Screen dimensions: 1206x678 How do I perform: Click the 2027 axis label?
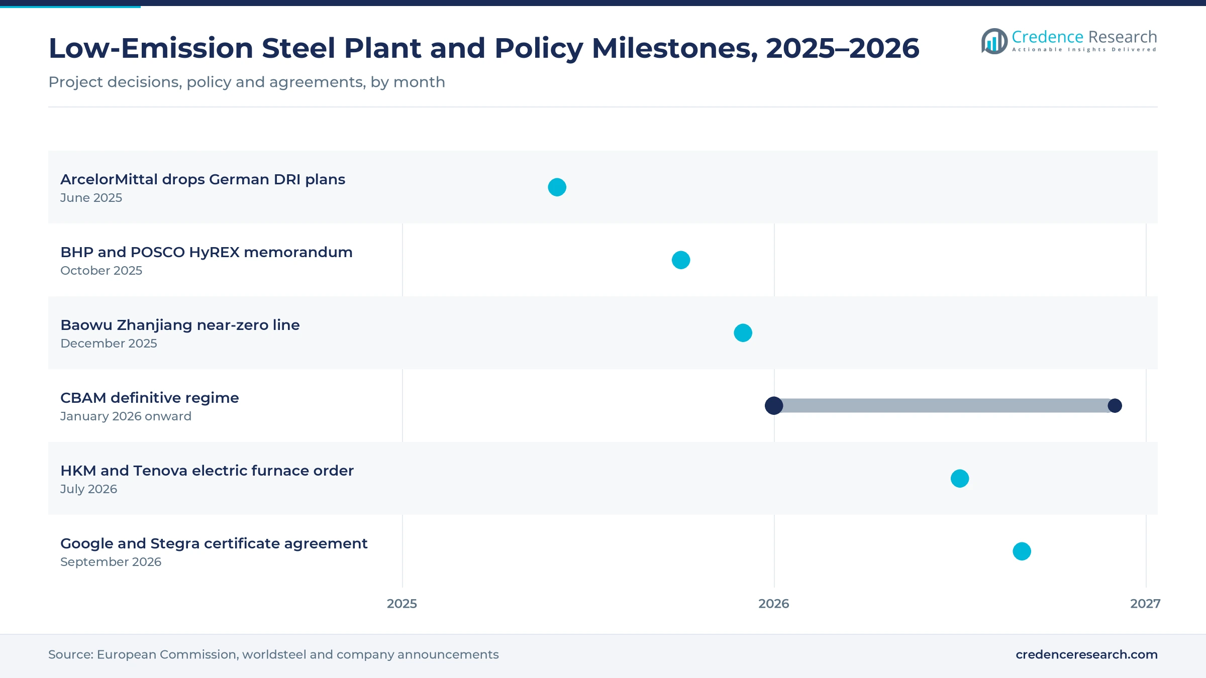(x=1145, y=604)
